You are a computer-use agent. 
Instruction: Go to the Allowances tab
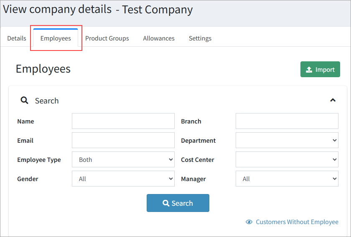click(x=159, y=38)
